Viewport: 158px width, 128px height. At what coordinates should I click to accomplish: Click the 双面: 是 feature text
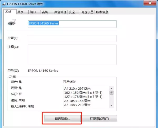16,88
